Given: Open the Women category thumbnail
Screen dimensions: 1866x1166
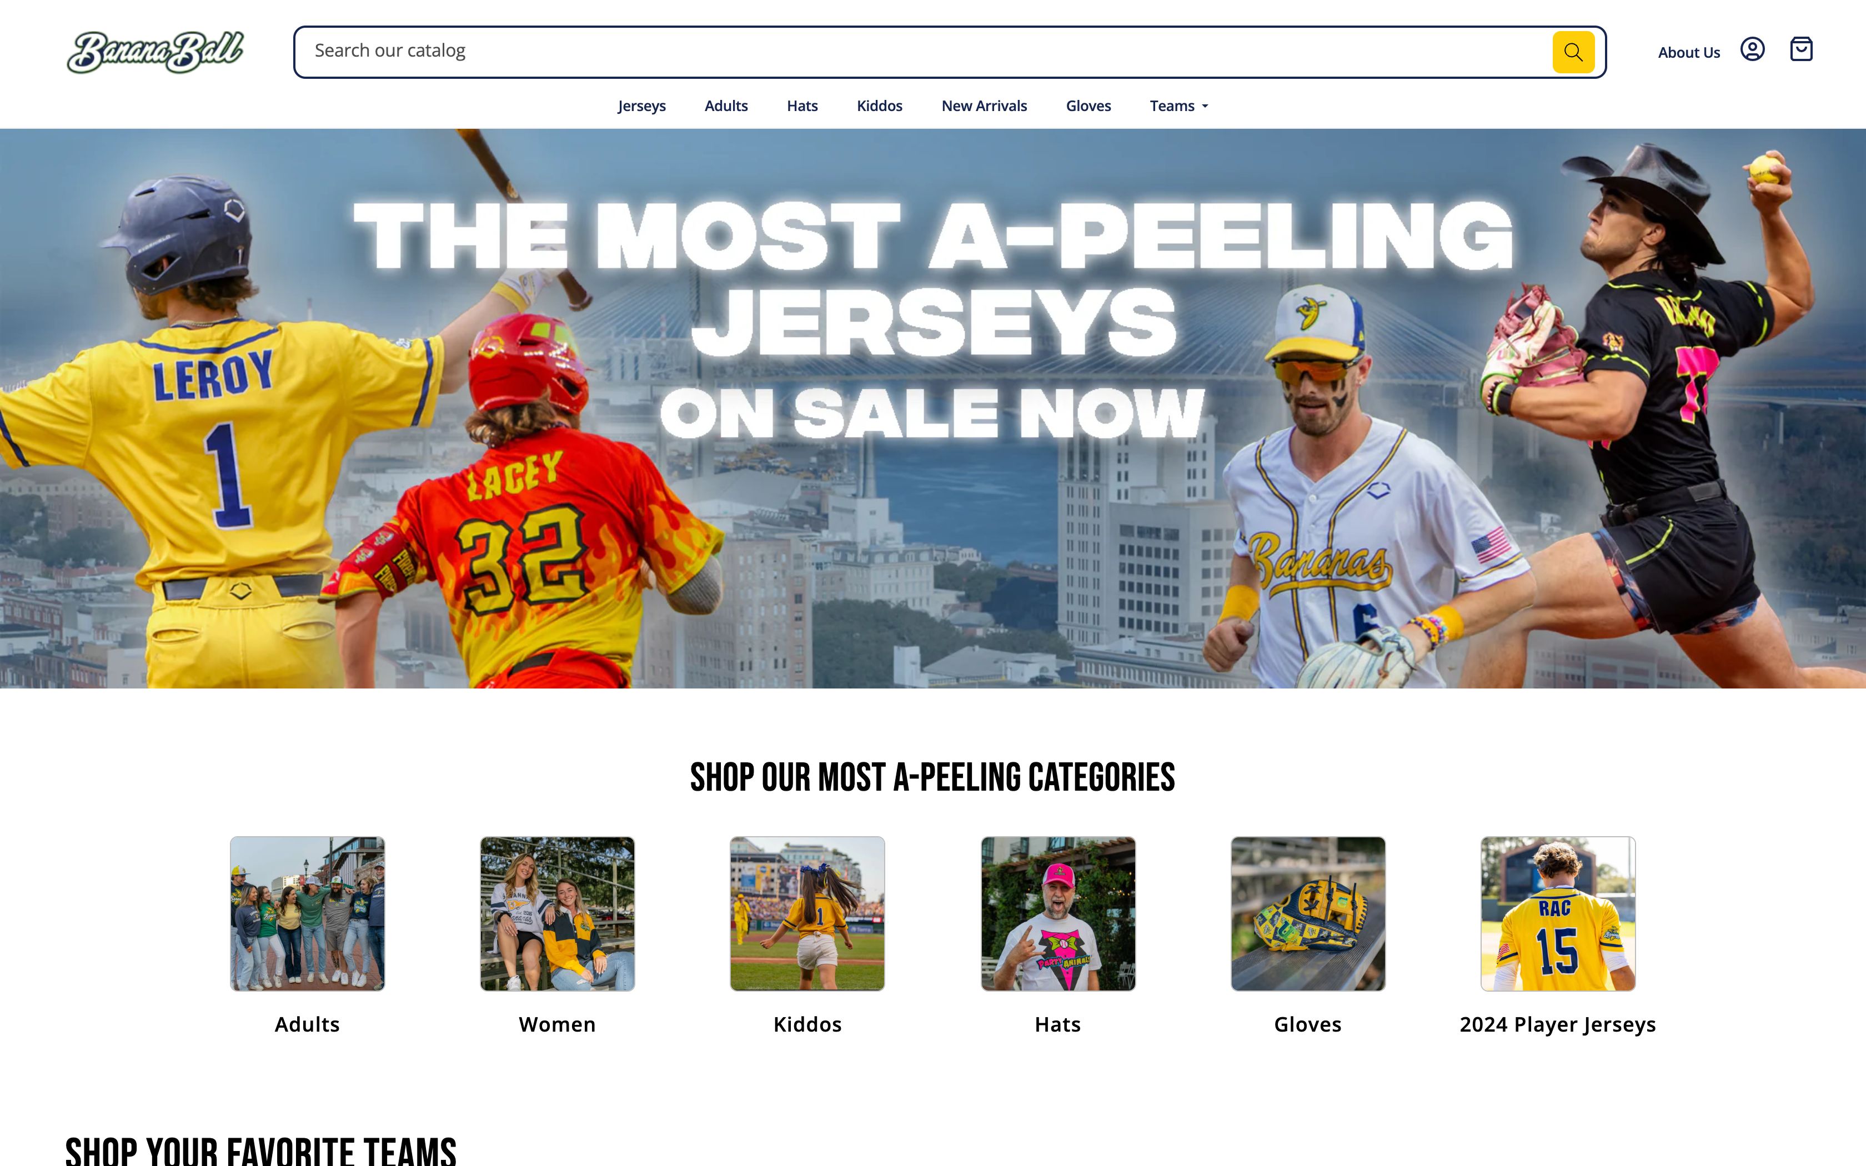Looking at the screenshot, I should click(558, 913).
